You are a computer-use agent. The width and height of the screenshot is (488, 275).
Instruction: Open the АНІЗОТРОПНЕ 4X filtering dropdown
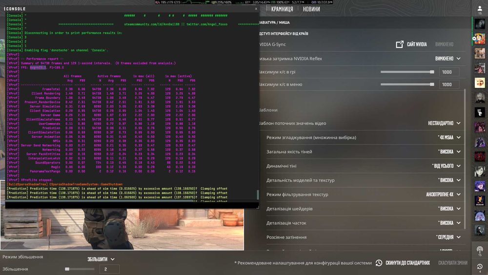443,194
